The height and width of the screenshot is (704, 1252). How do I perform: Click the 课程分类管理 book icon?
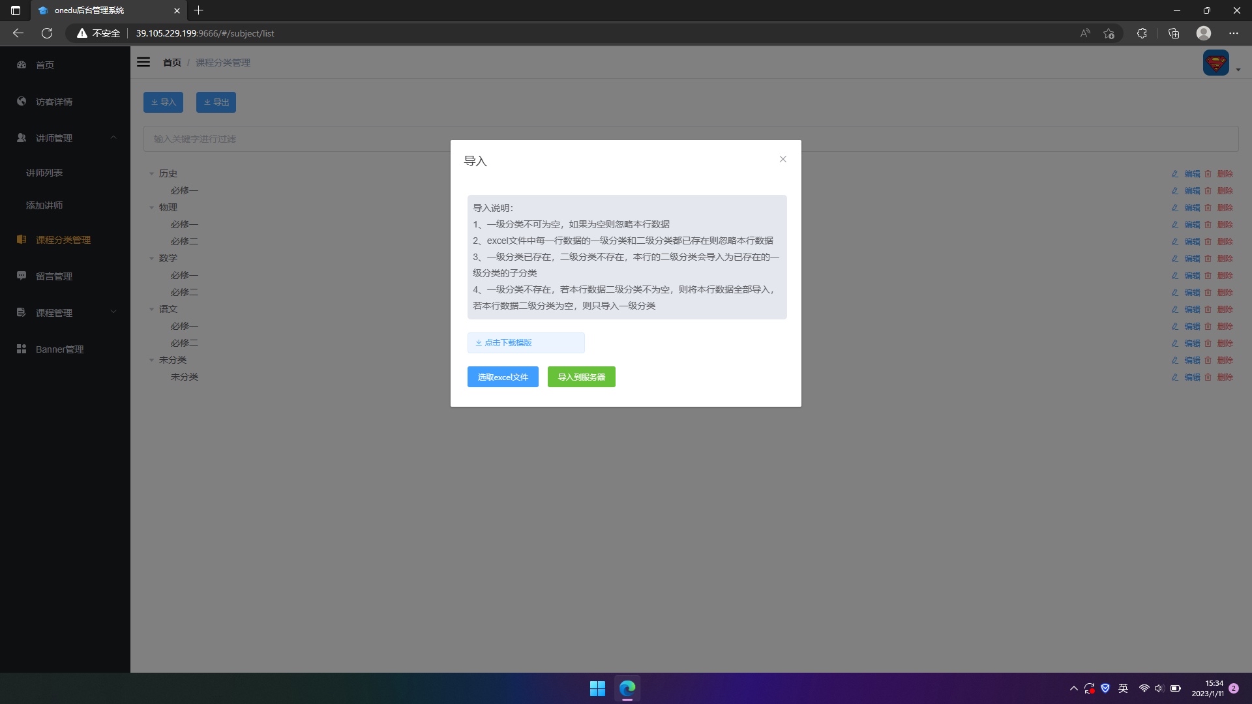(22, 239)
